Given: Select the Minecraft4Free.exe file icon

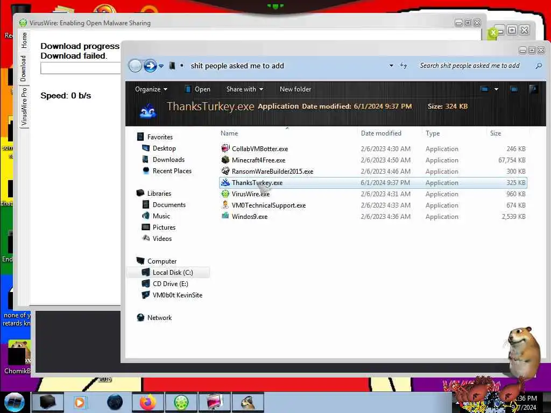Looking at the screenshot, I should click(225, 160).
